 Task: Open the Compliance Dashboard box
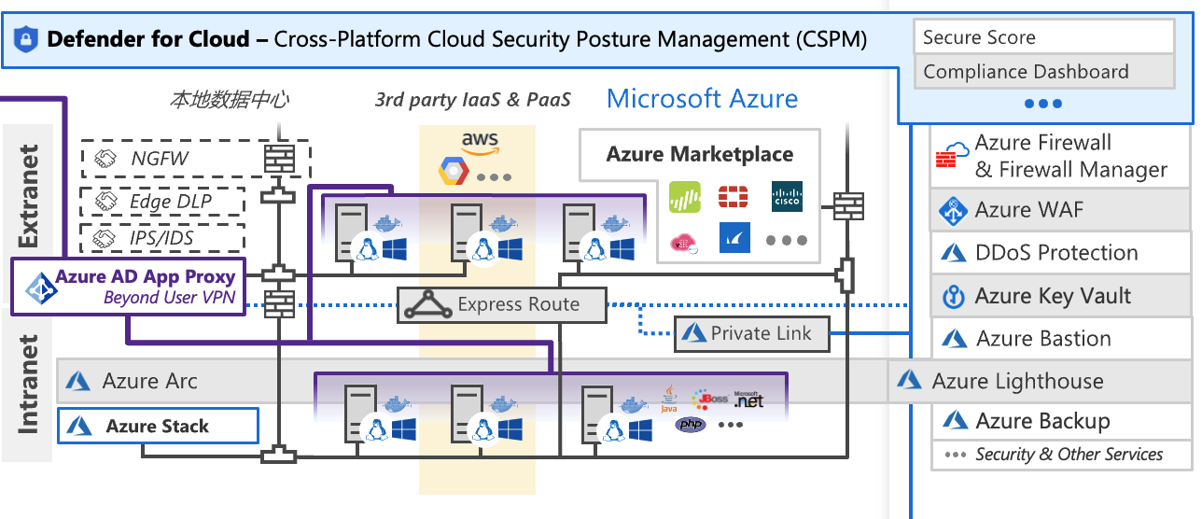coord(1043,72)
